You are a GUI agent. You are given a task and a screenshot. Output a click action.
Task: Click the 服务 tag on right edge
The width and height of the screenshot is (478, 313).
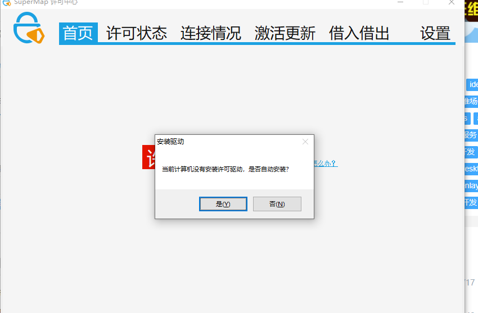coord(471,135)
